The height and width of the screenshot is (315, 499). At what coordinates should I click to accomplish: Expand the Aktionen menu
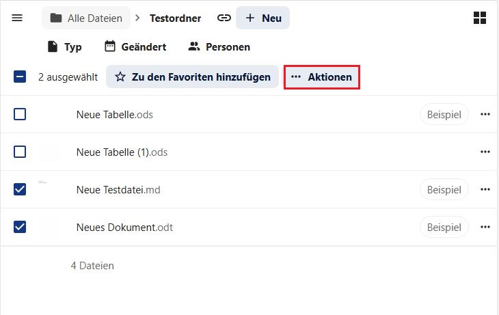click(322, 77)
